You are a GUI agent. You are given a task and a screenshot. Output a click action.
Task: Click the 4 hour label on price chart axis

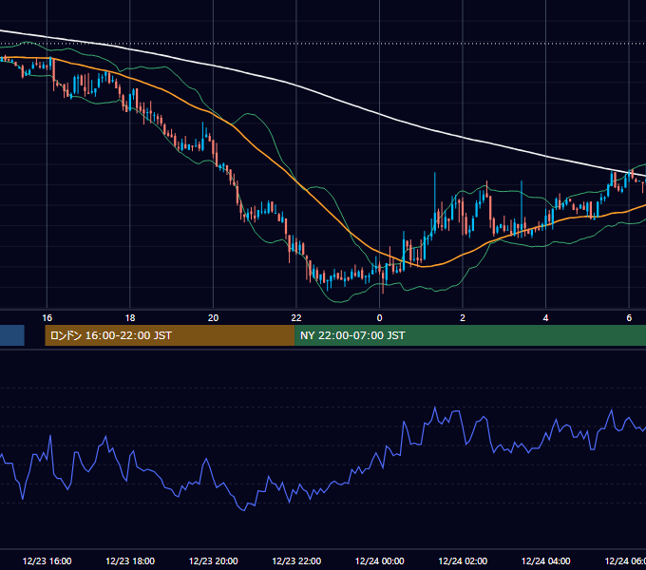pos(546,318)
